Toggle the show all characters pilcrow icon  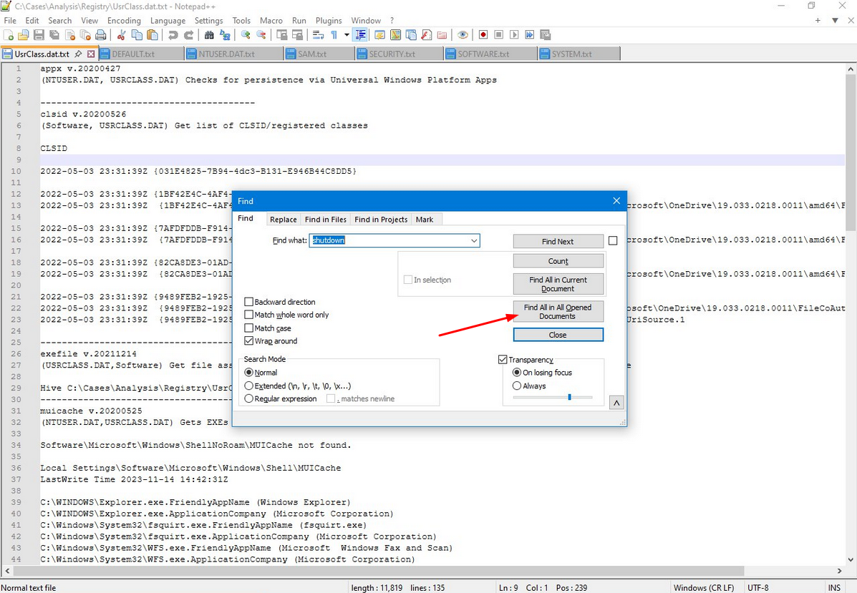coord(334,35)
